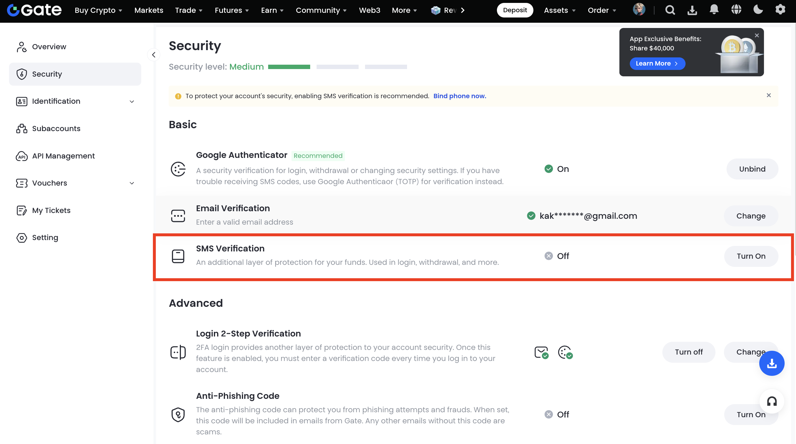Click the Bind phone now link
Screen dimensions: 796x444
coord(460,96)
